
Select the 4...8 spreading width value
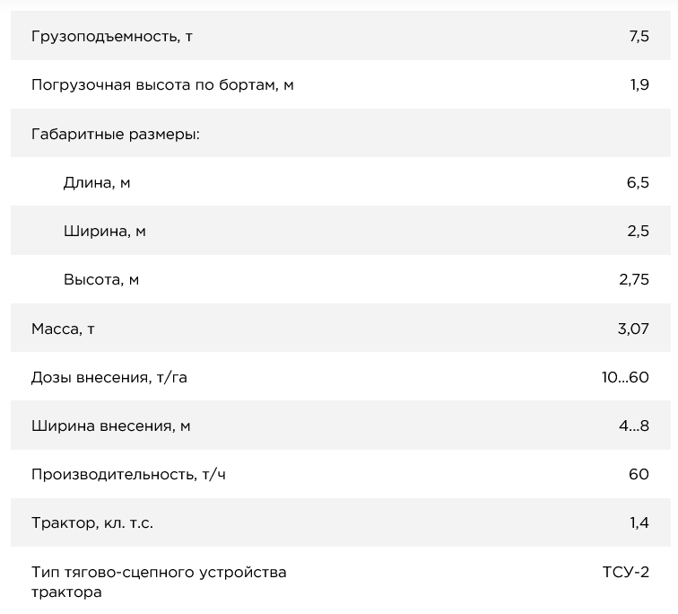(633, 426)
